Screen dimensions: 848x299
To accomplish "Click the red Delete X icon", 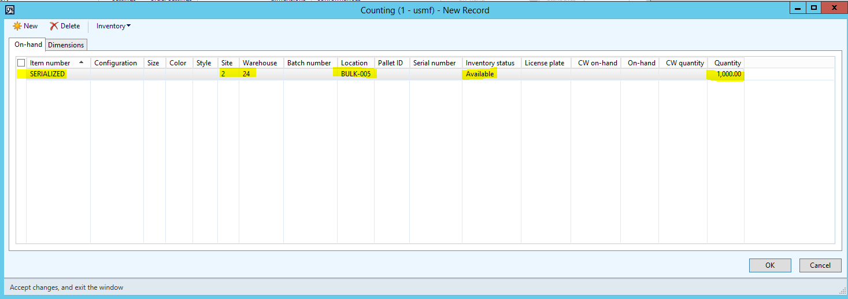I will tap(54, 26).
